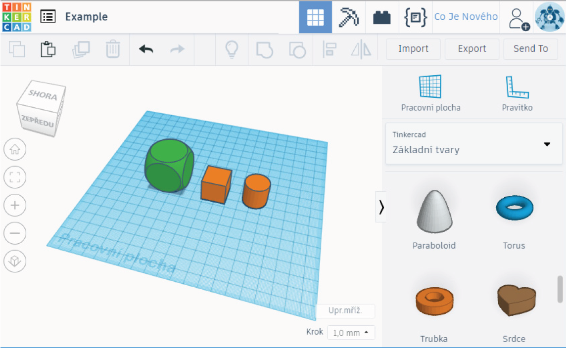This screenshot has width=566, height=348.
Task: Toggle show all with the lightbulb icon
Action: pyautogui.click(x=232, y=49)
